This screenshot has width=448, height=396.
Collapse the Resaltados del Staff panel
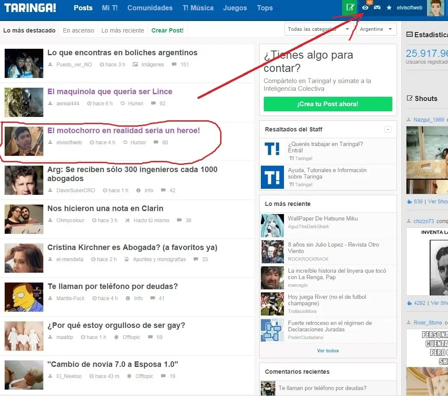(388, 129)
